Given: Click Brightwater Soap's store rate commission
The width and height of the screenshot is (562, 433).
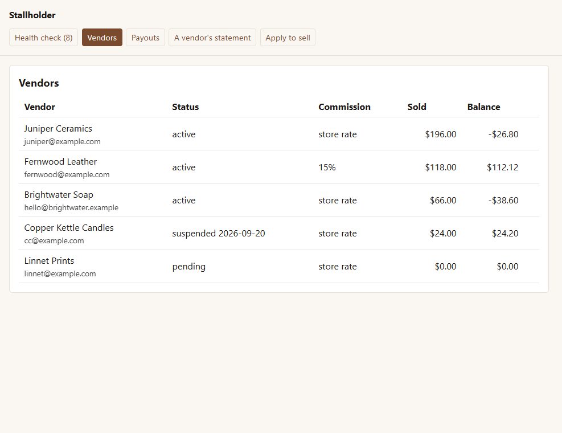Looking at the screenshot, I should [338, 200].
